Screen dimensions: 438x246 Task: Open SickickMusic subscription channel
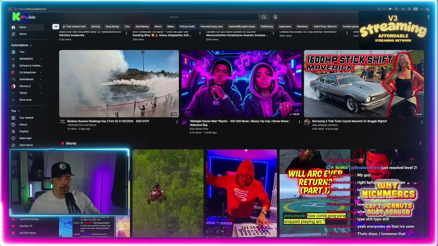(x=27, y=79)
